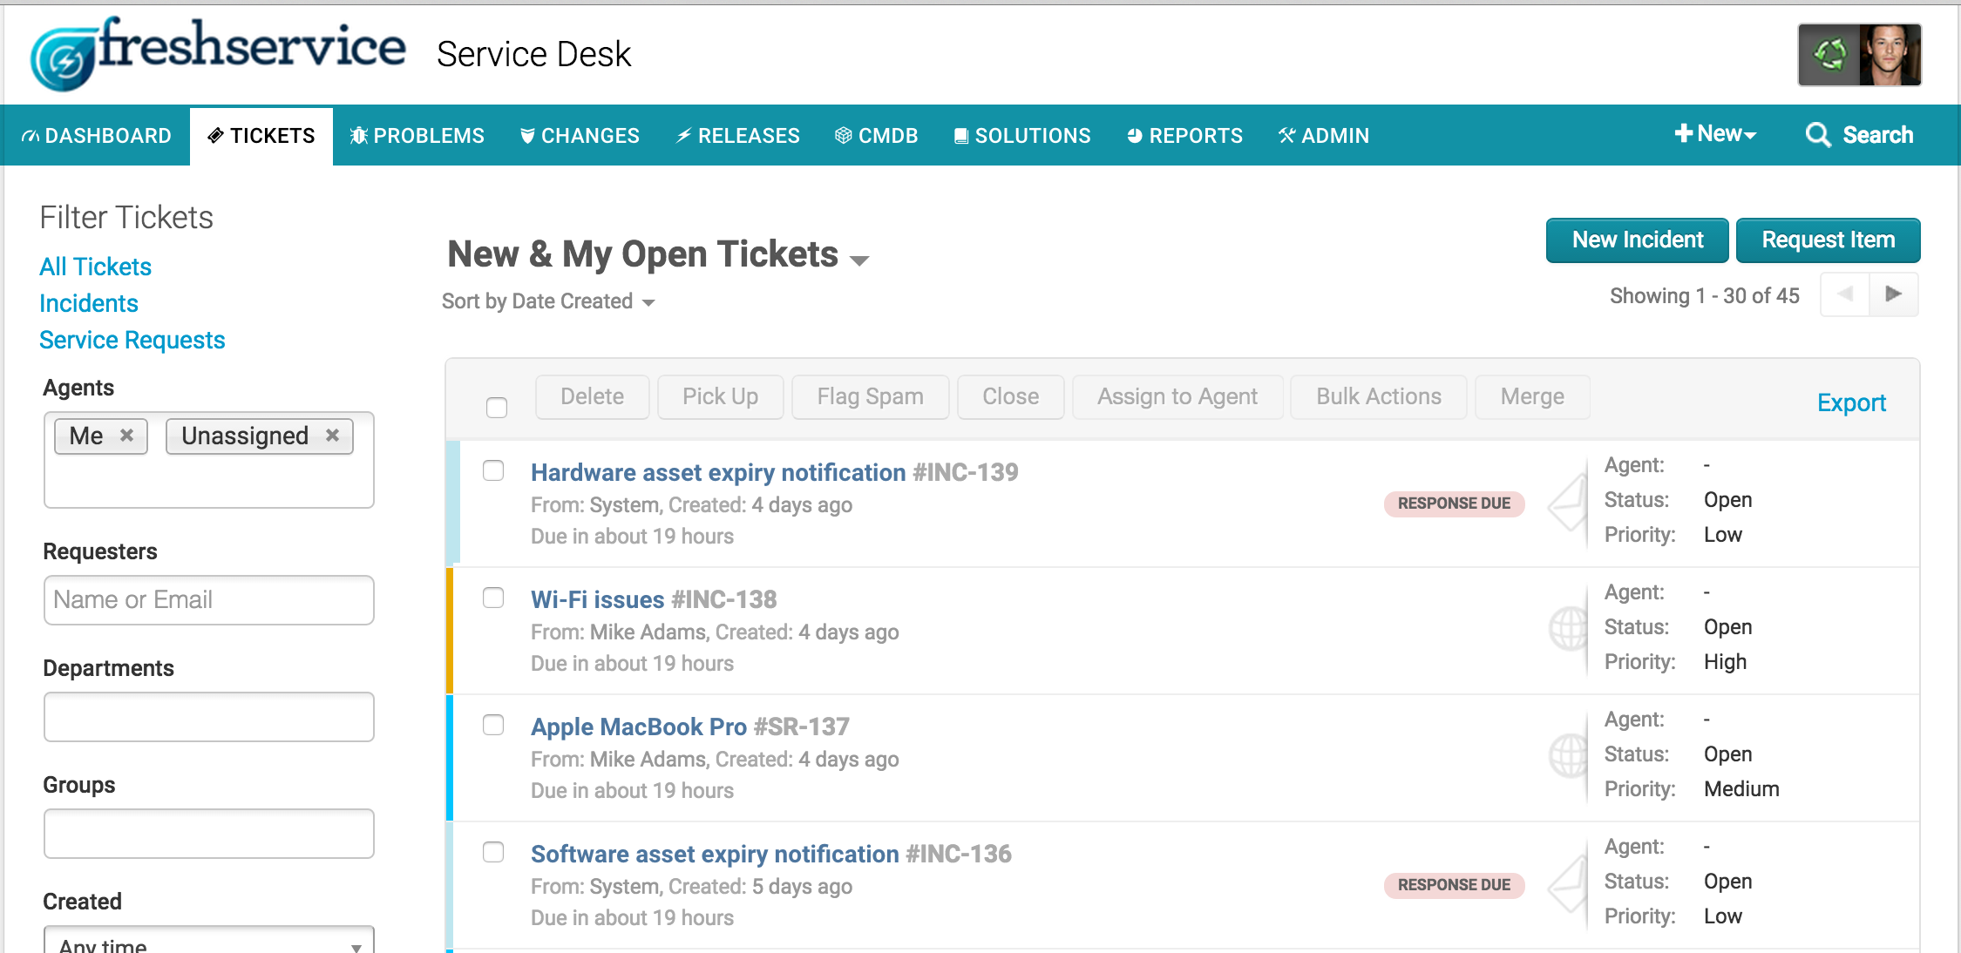Click the Dashboard gauge icon
The image size is (1961, 953).
click(x=31, y=136)
